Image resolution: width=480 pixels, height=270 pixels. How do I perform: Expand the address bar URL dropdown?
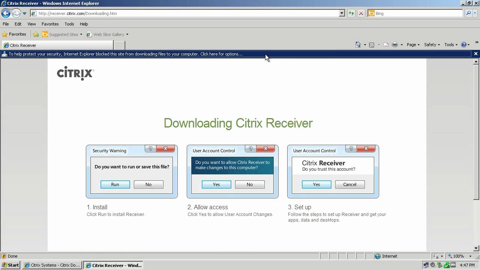click(x=342, y=13)
